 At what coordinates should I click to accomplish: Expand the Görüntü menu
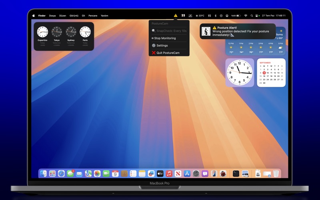74,16
